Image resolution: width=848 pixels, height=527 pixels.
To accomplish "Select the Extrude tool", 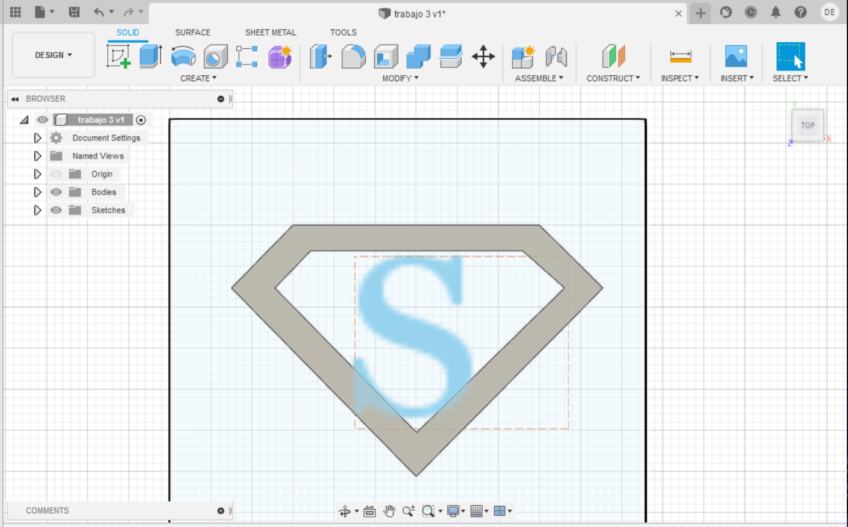I will [151, 57].
